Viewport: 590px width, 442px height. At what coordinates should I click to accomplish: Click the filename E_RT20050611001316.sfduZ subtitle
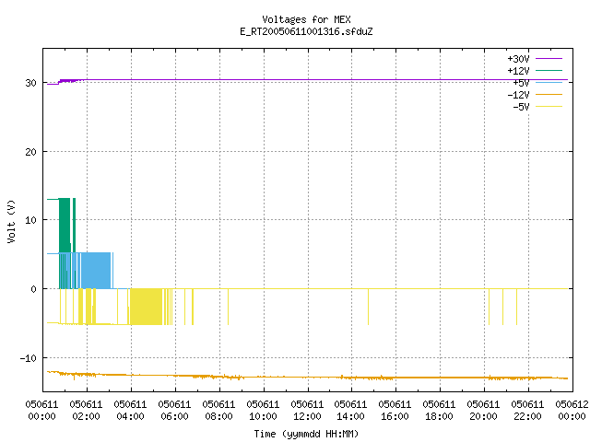pos(306,31)
